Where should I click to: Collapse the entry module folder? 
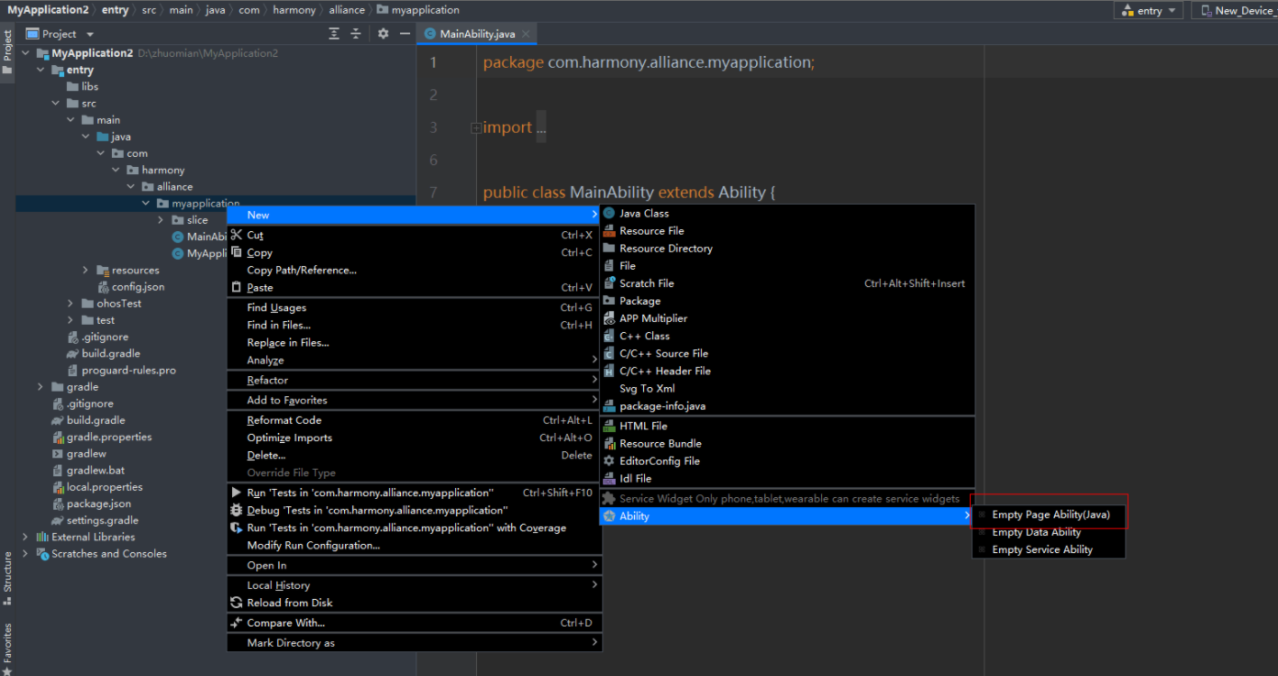pos(41,70)
